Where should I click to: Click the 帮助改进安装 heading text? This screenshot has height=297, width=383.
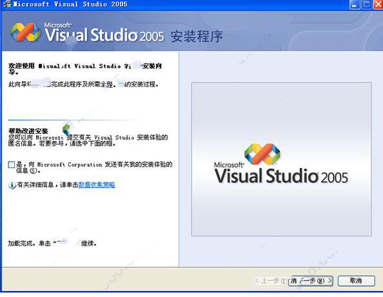coord(28,131)
